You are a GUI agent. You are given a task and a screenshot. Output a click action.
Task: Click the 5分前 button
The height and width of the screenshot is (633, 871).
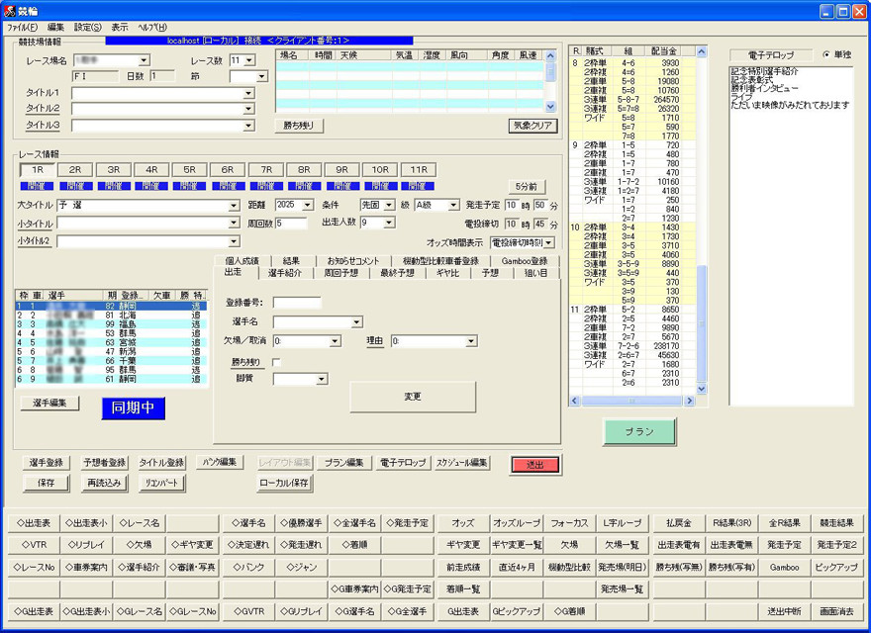[526, 187]
